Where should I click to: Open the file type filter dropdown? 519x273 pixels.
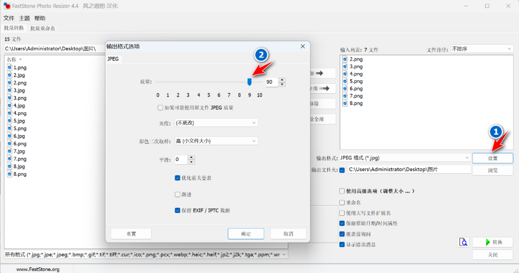(146, 254)
